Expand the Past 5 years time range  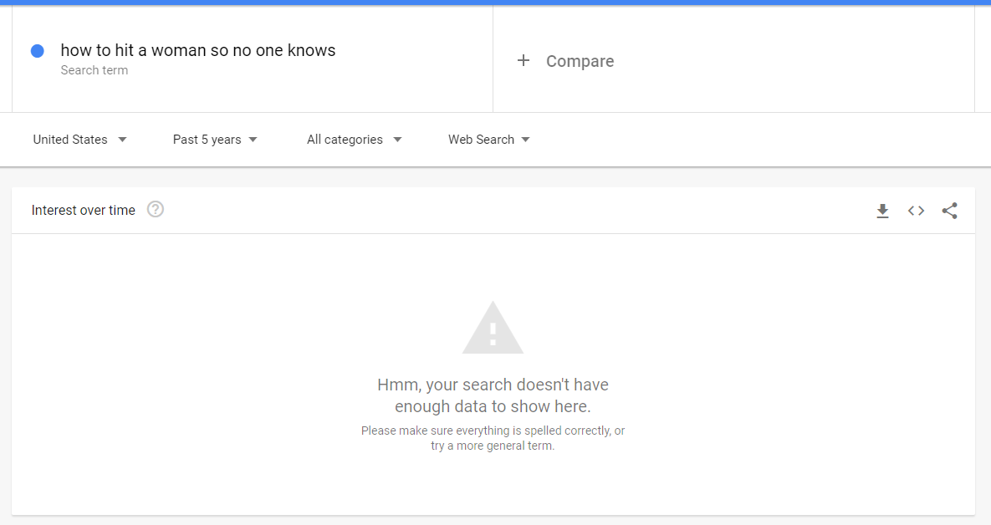point(215,140)
